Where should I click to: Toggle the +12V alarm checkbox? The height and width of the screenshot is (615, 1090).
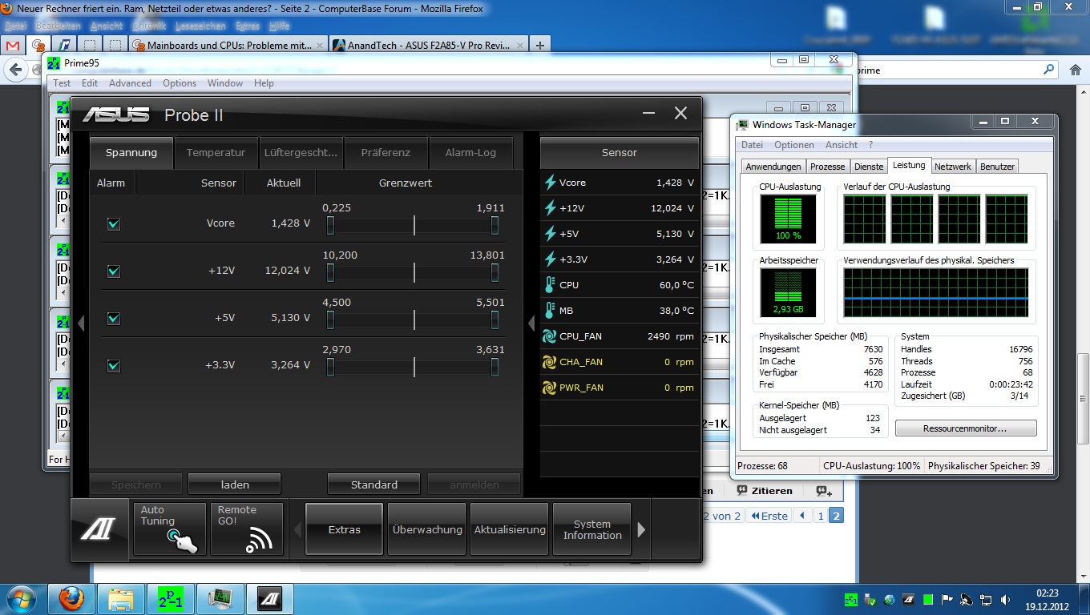coord(114,271)
